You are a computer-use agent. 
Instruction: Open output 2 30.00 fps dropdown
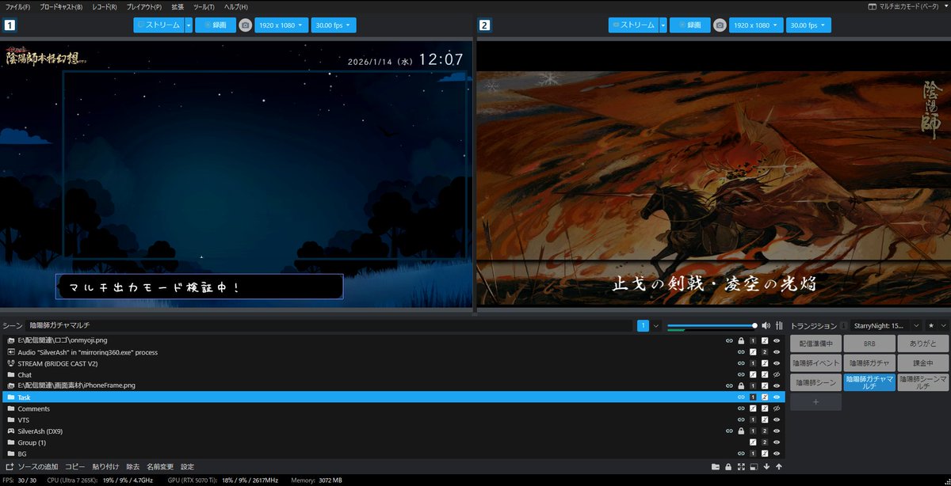808,25
